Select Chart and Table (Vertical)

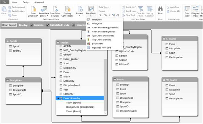pyautogui.click(x=104, y=32)
